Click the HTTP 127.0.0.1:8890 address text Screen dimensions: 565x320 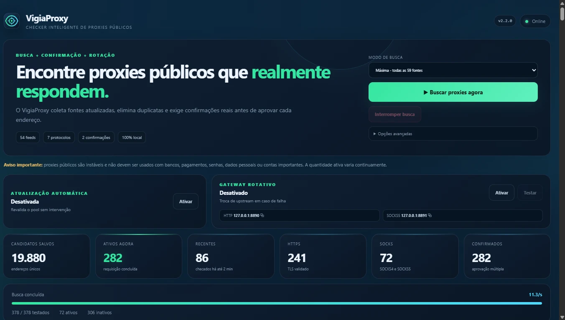(x=242, y=216)
